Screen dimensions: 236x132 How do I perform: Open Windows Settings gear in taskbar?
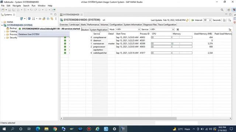pyautogui.click(x=115, y=129)
